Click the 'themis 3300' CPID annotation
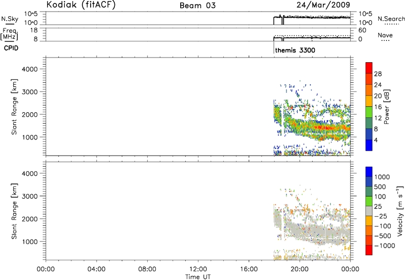Screen dimensions: 405x280 295,50
